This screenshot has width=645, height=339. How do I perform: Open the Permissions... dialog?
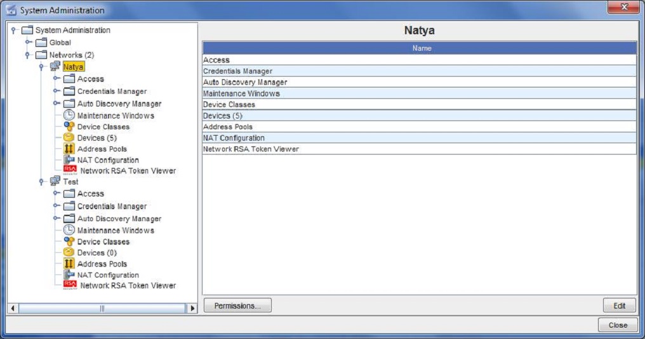237,305
